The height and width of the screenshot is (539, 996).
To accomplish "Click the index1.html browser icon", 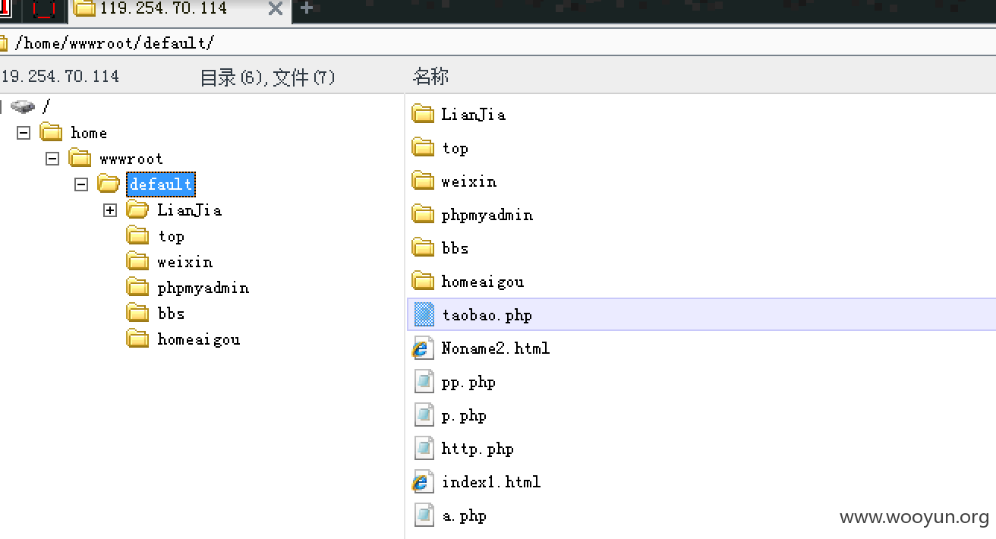I will [x=423, y=482].
